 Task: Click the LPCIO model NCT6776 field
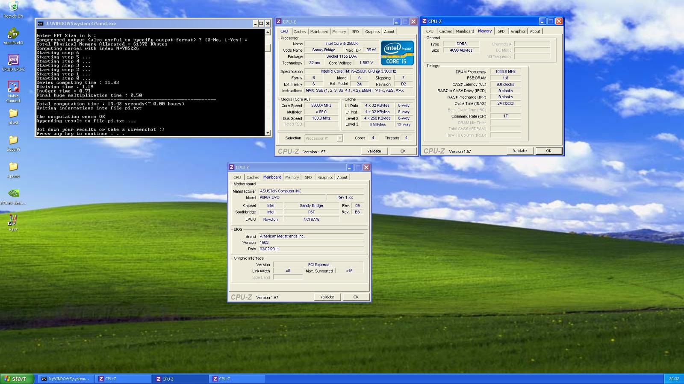click(x=311, y=220)
